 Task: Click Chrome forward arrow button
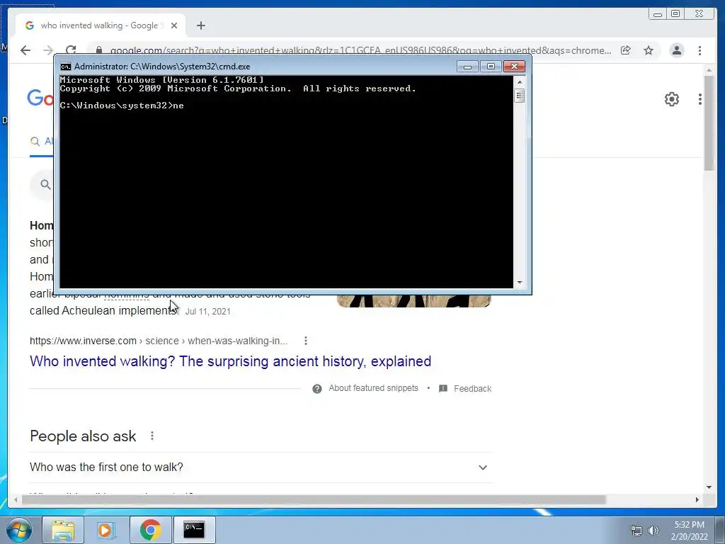point(48,50)
